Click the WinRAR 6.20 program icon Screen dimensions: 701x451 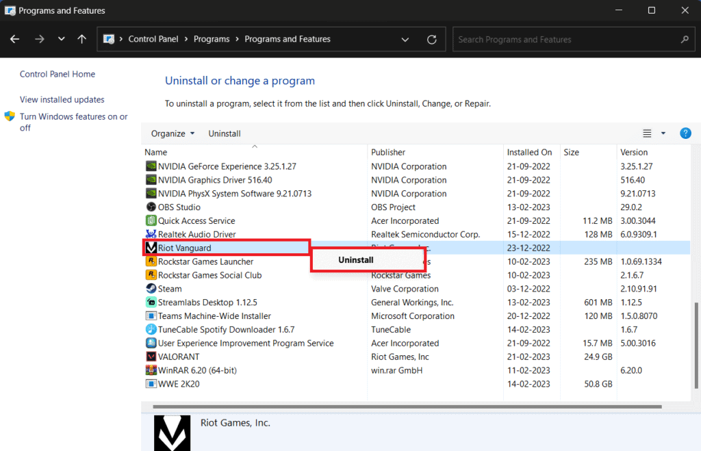[151, 370]
